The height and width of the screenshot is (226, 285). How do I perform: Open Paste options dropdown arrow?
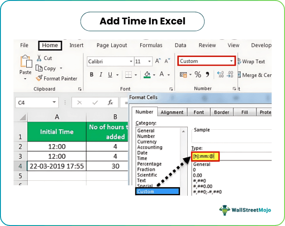tap(25, 79)
